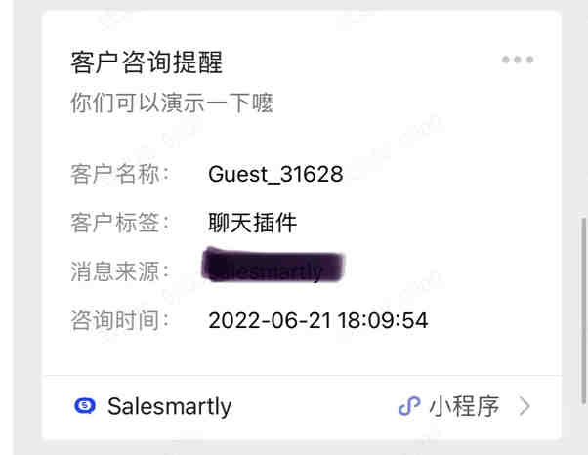
Task: Click the rightmost dot of the options ellipsis
Action: pos(529,60)
